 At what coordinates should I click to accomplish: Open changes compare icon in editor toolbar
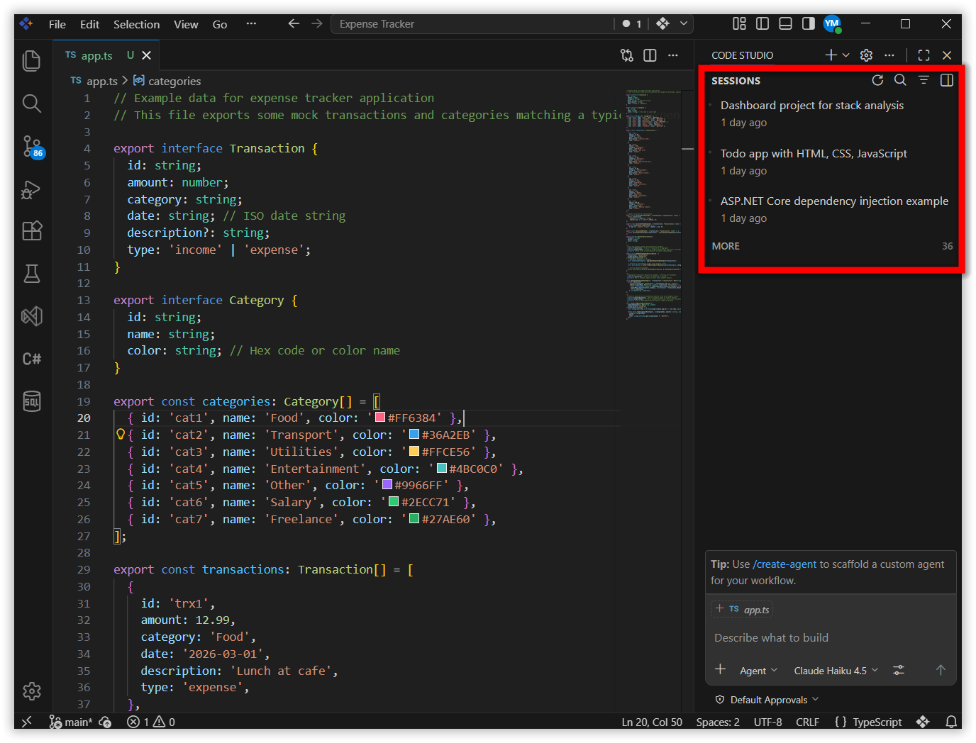[x=627, y=55]
